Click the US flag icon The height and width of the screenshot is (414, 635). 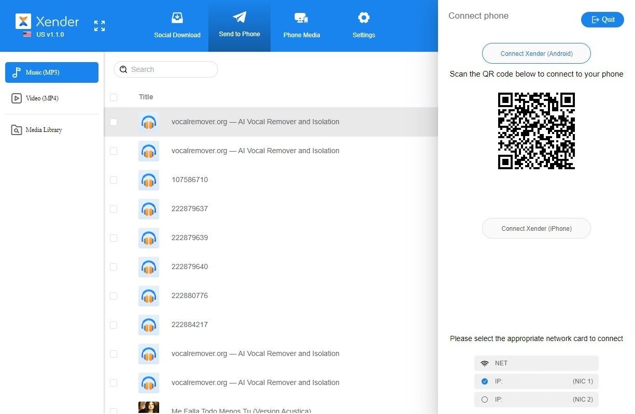(27, 35)
